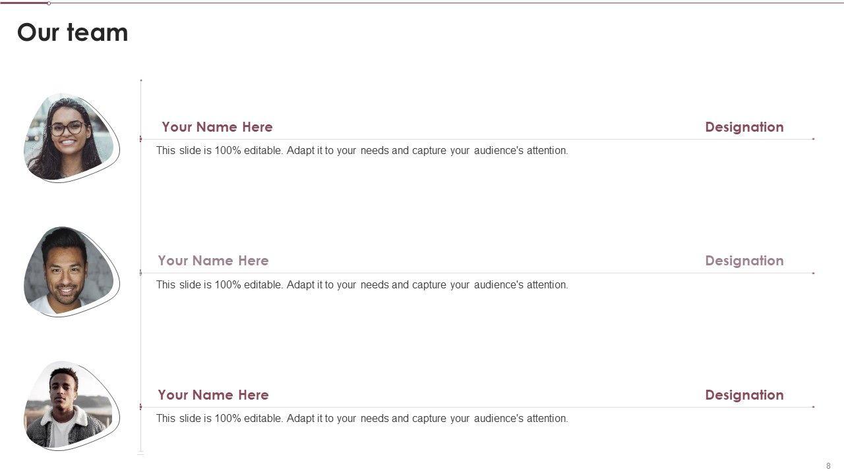Click "Your Name Here" beside denim jacket man

click(x=213, y=395)
